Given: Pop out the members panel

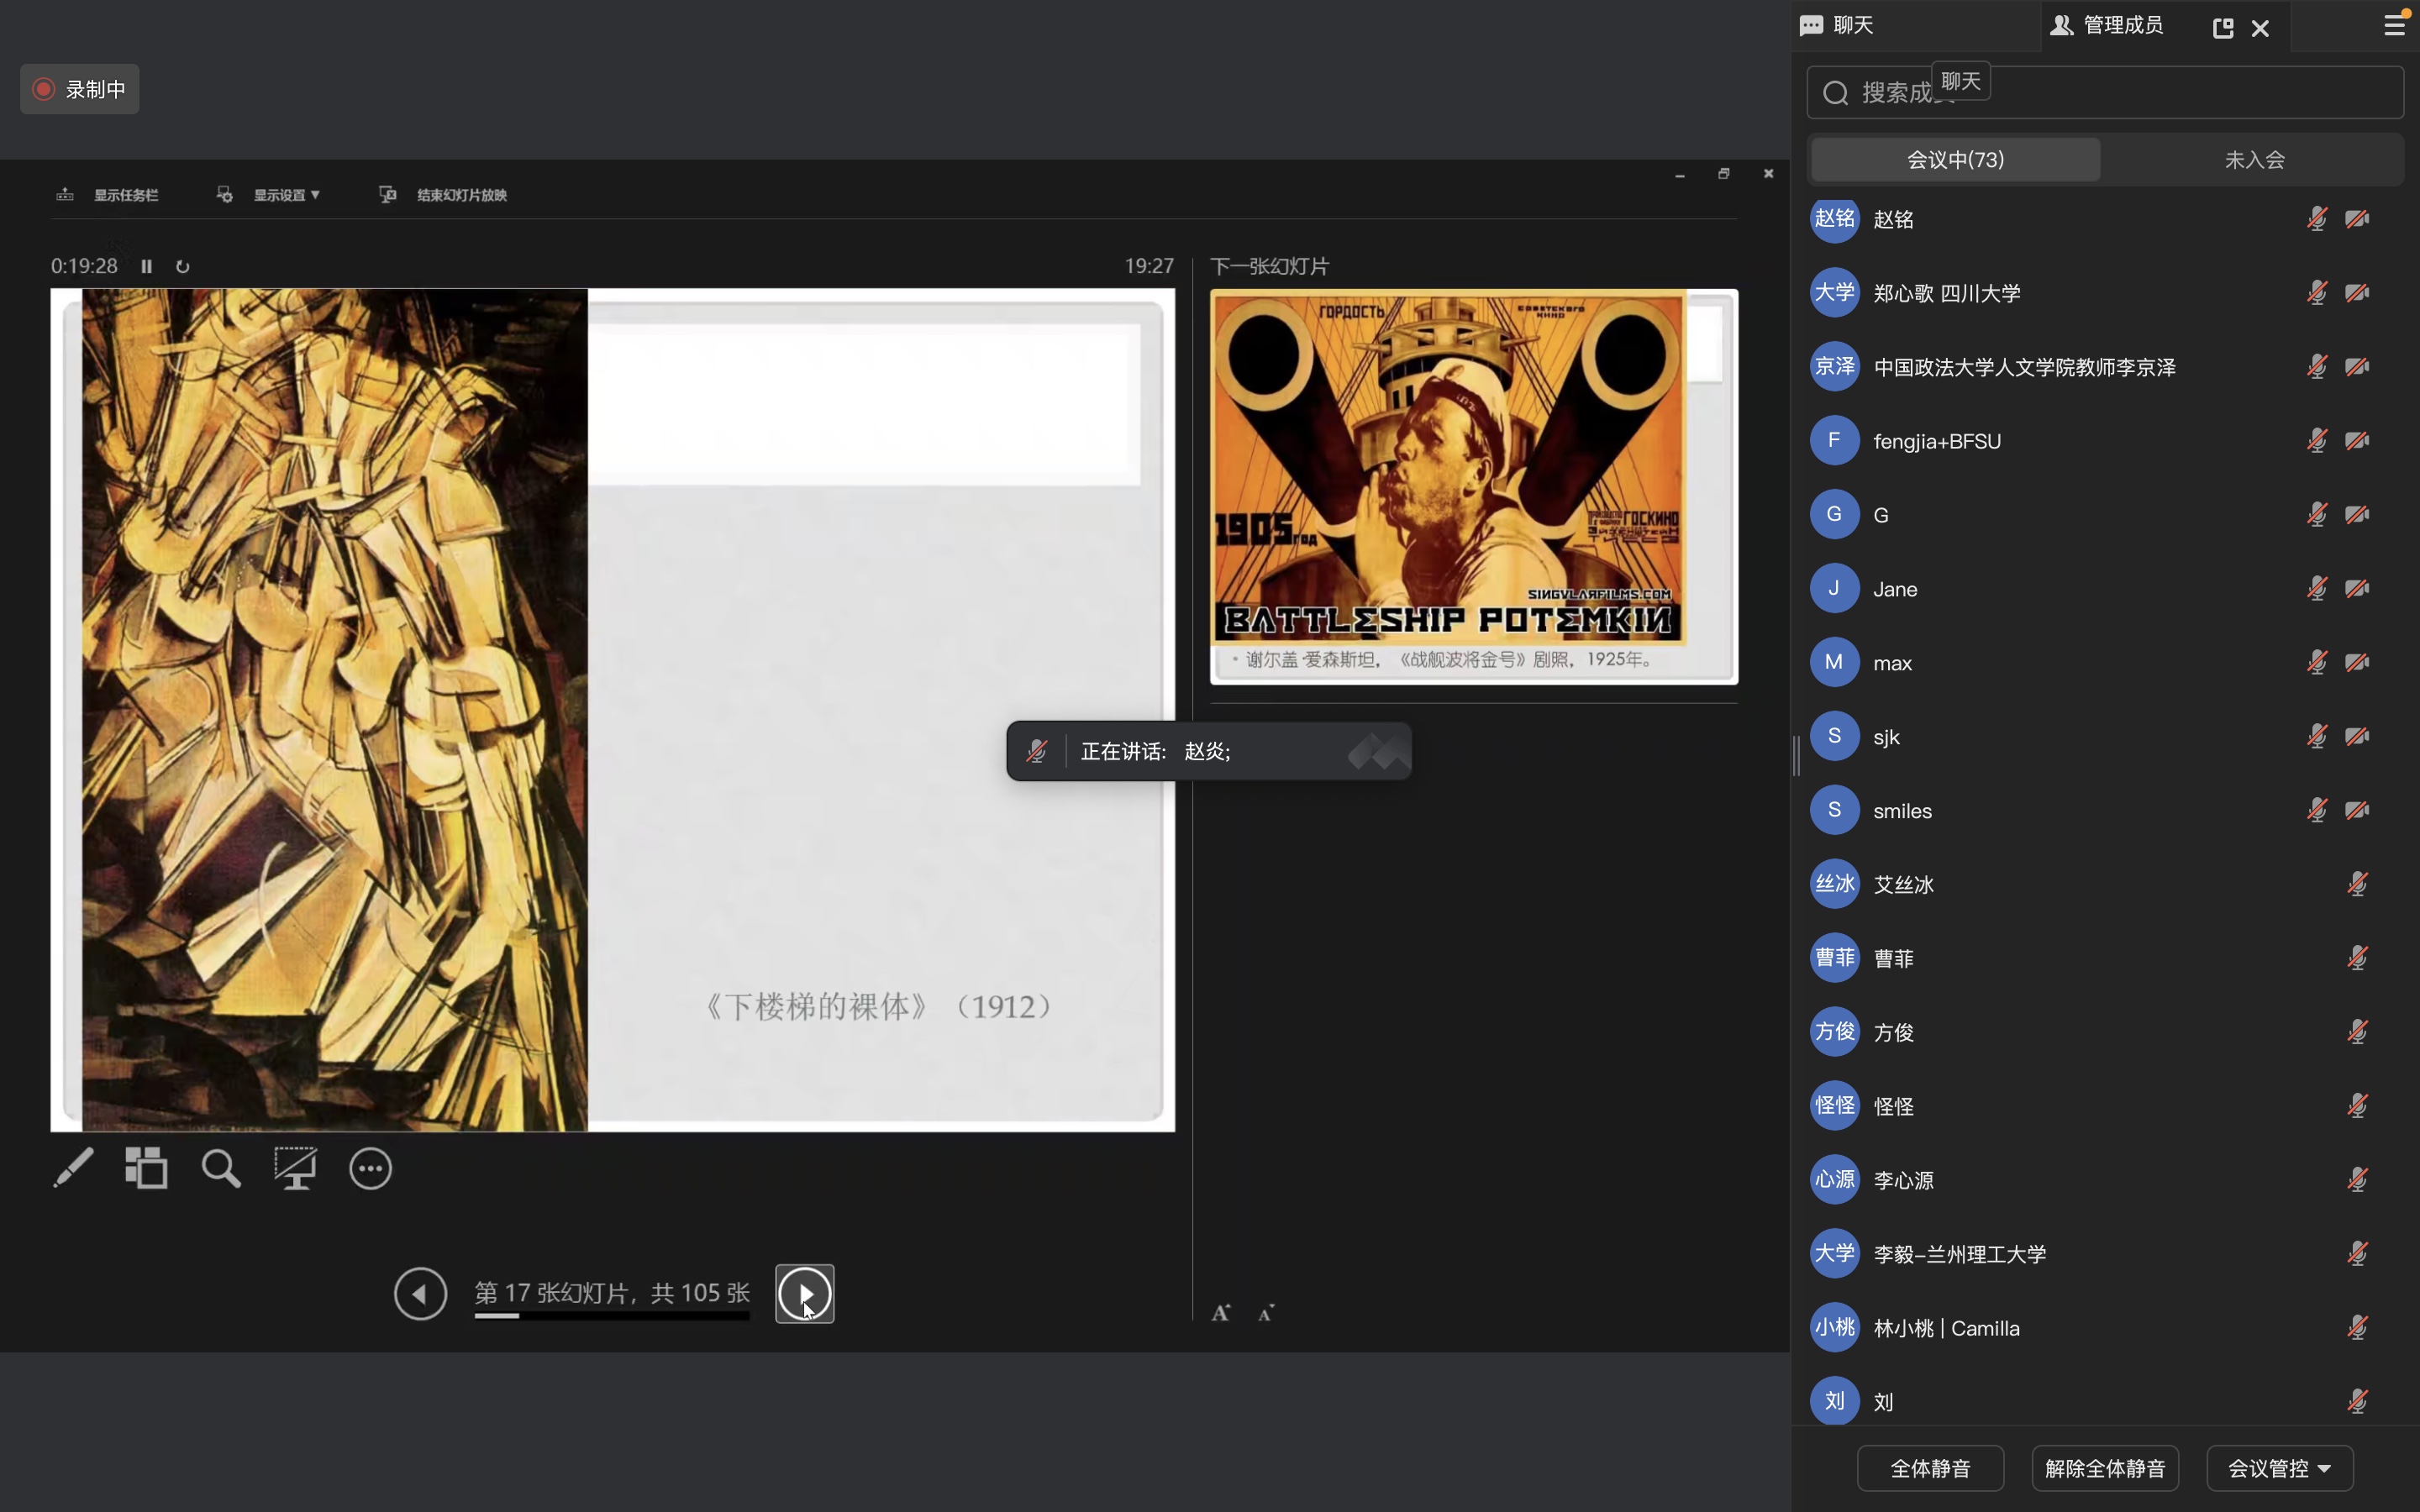Looking at the screenshot, I should click(x=2222, y=28).
